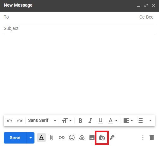Open the Sans Serif font dropdown
The width and height of the screenshot is (159, 147).
pyautogui.click(x=42, y=121)
